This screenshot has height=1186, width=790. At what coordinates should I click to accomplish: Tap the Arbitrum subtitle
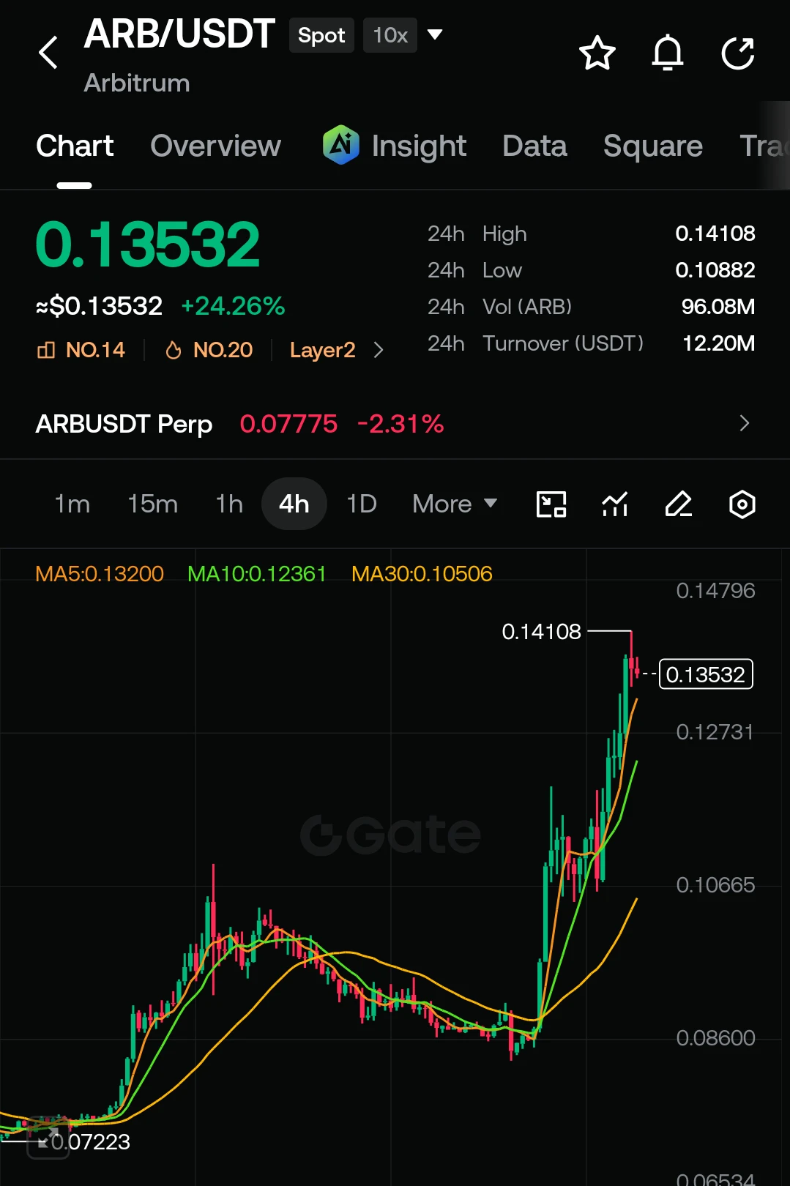(x=137, y=83)
